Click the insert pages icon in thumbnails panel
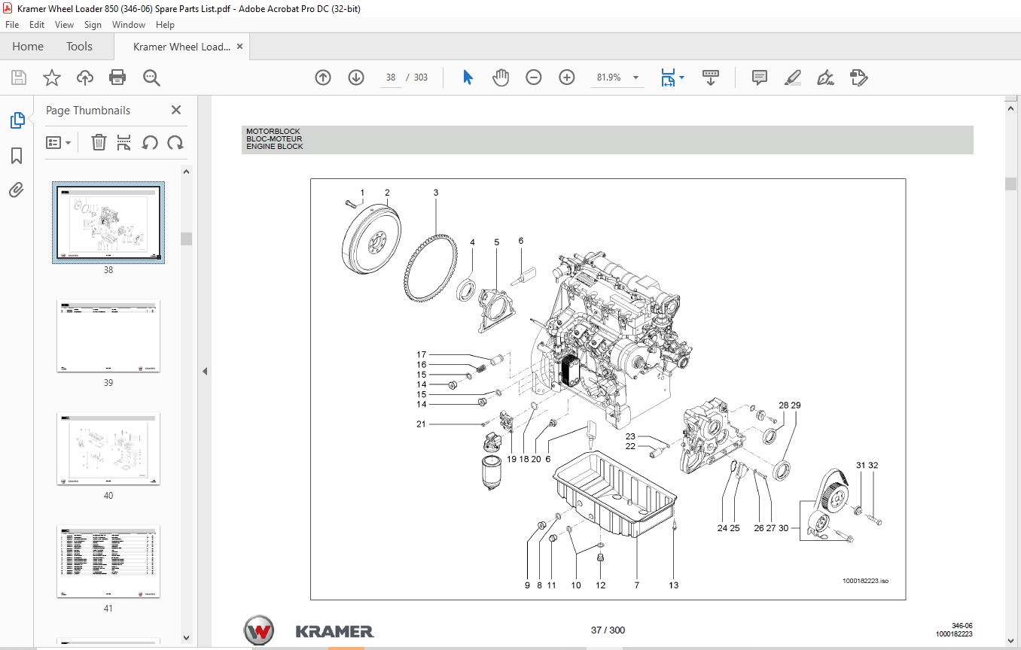 tap(124, 142)
